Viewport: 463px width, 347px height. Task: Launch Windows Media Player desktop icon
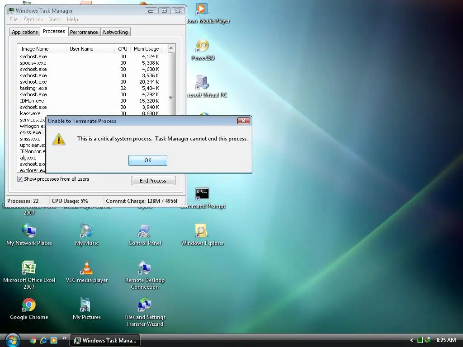coord(203,10)
